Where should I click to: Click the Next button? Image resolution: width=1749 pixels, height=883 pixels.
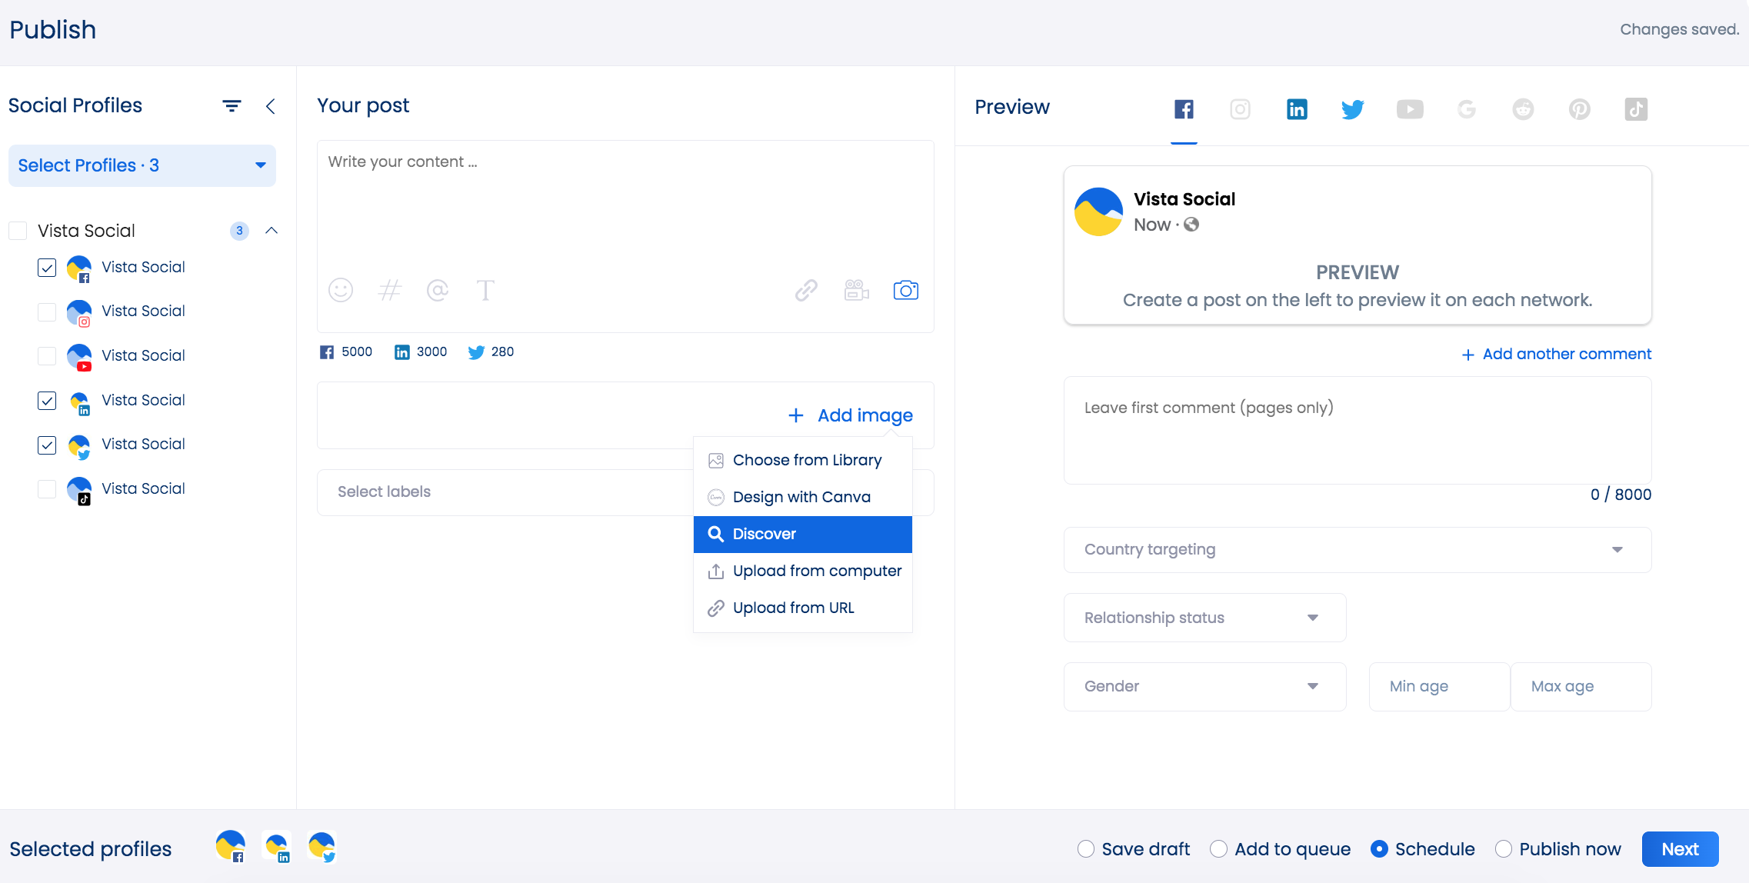pyautogui.click(x=1680, y=848)
